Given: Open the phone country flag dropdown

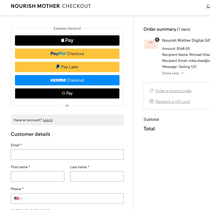Looking at the screenshot, I should 18,198.
